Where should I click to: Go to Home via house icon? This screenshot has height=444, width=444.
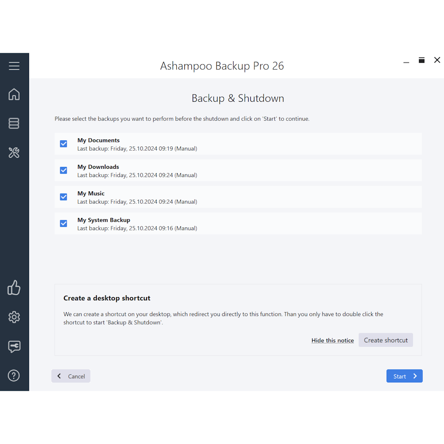(x=14, y=94)
